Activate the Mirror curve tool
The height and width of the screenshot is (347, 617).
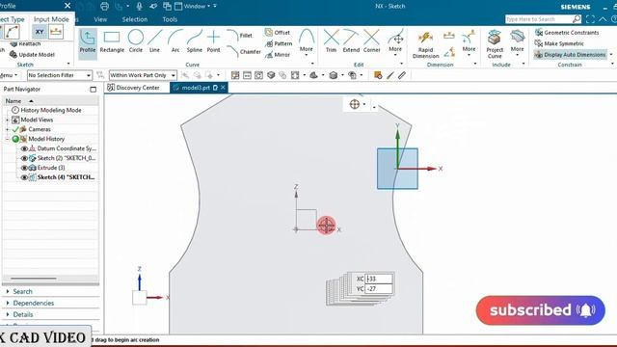[x=278, y=55]
